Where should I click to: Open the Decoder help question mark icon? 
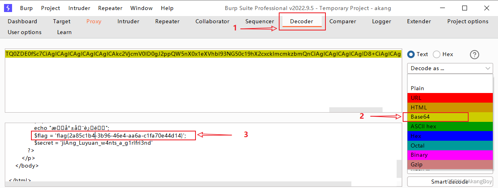[475, 55]
